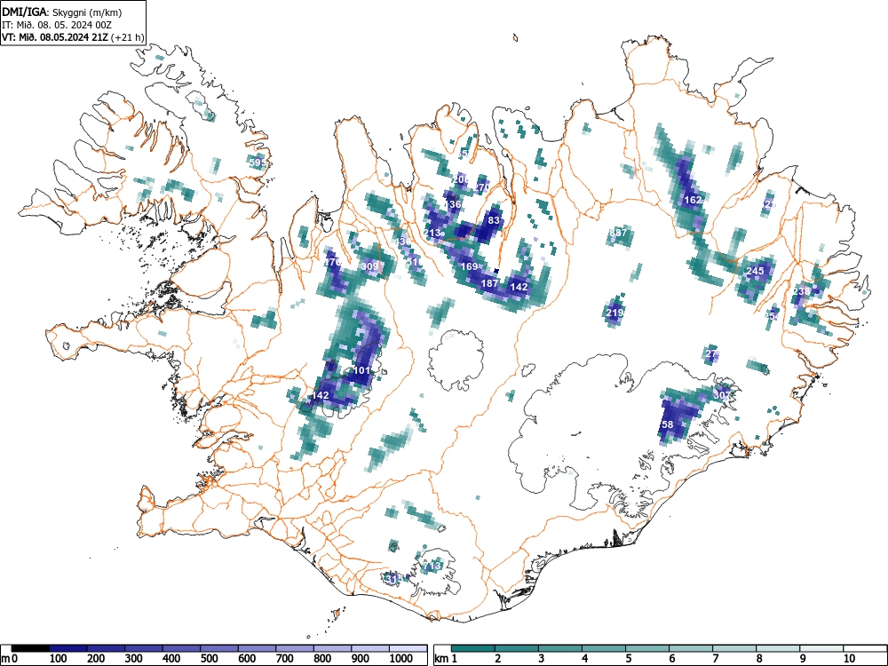Click the '4' label in the kilometre legend
The image size is (888, 666).
tap(584, 658)
